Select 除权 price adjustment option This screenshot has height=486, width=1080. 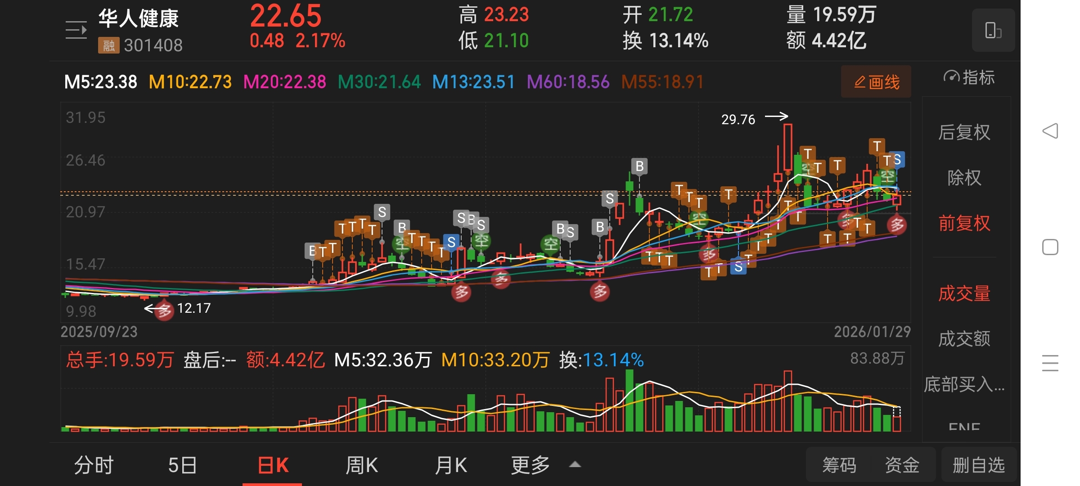(964, 178)
